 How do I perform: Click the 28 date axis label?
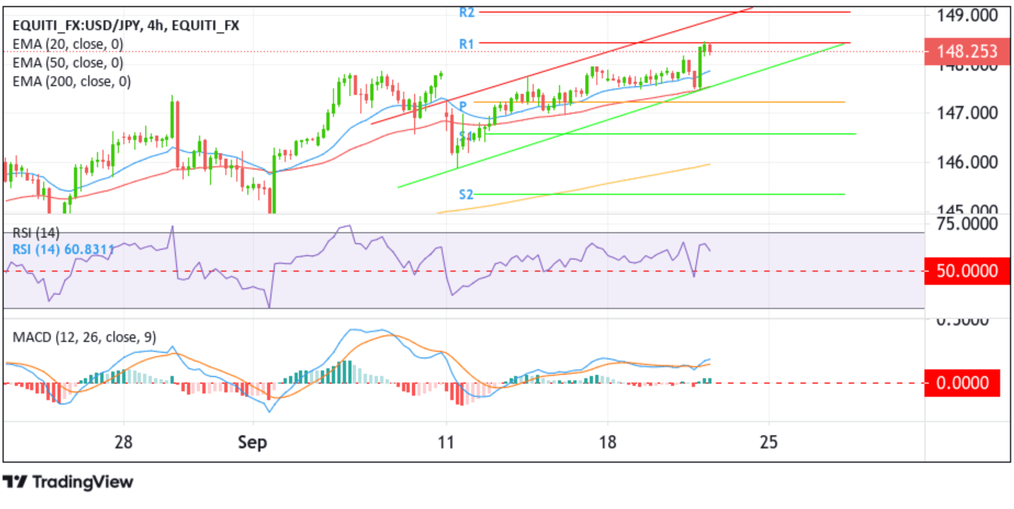[123, 442]
